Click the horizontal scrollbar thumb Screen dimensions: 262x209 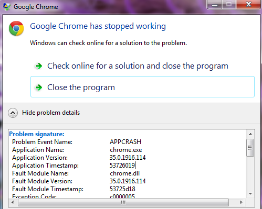tap(123, 203)
